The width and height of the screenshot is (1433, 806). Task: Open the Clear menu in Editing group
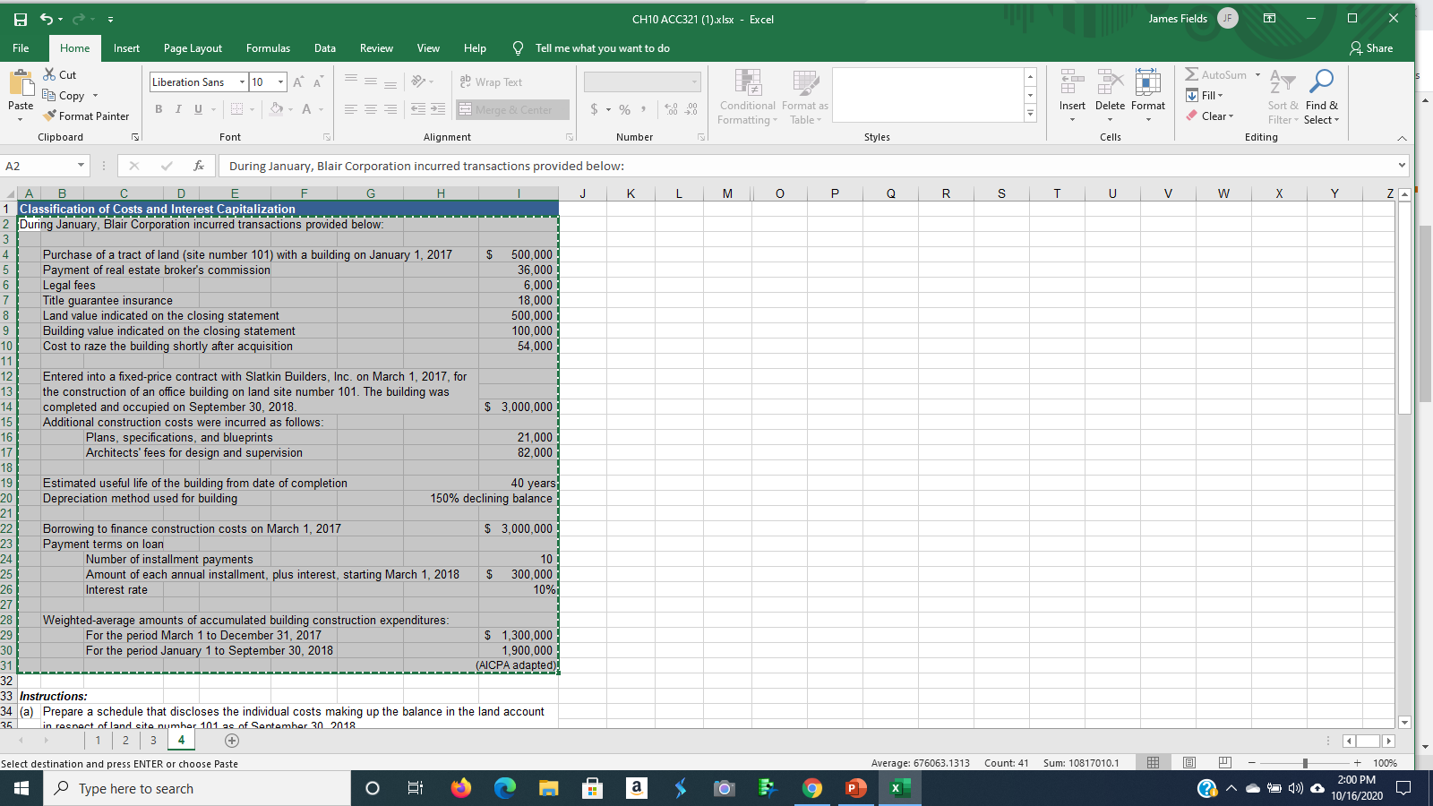(1211, 116)
